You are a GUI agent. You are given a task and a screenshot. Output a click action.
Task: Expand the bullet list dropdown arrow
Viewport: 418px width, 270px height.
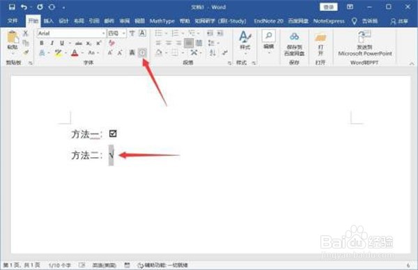(166, 33)
